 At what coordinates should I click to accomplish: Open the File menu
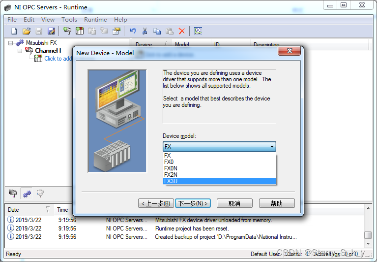tap(12, 20)
